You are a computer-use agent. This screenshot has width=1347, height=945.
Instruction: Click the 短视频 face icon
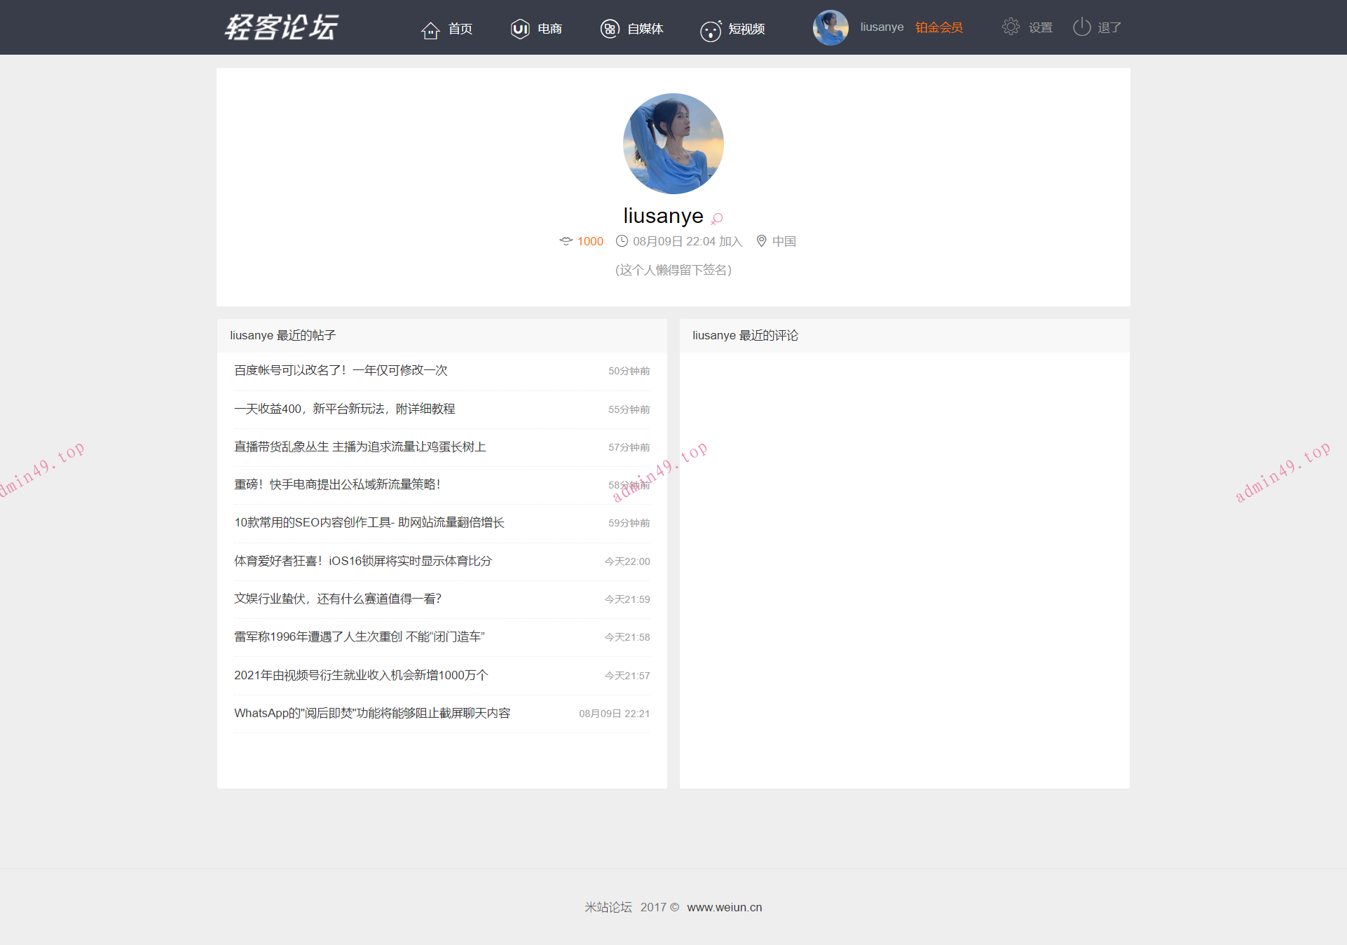pyautogui.click(x=711, y=30)
